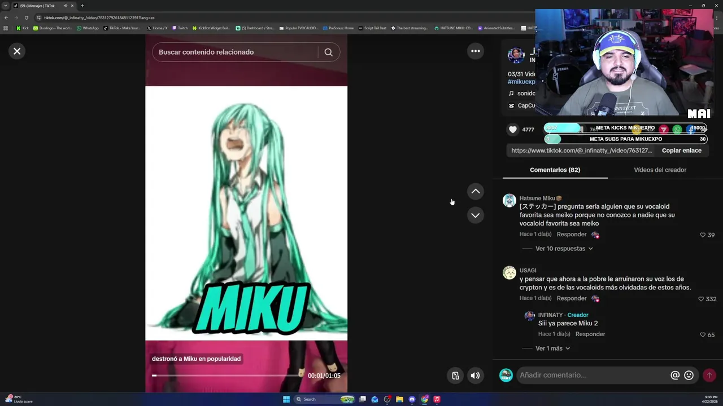The height and width of the screenshot is (406, 723).
Task: Open INFINATY reply avatar
Action: click(x=529, y=316)
